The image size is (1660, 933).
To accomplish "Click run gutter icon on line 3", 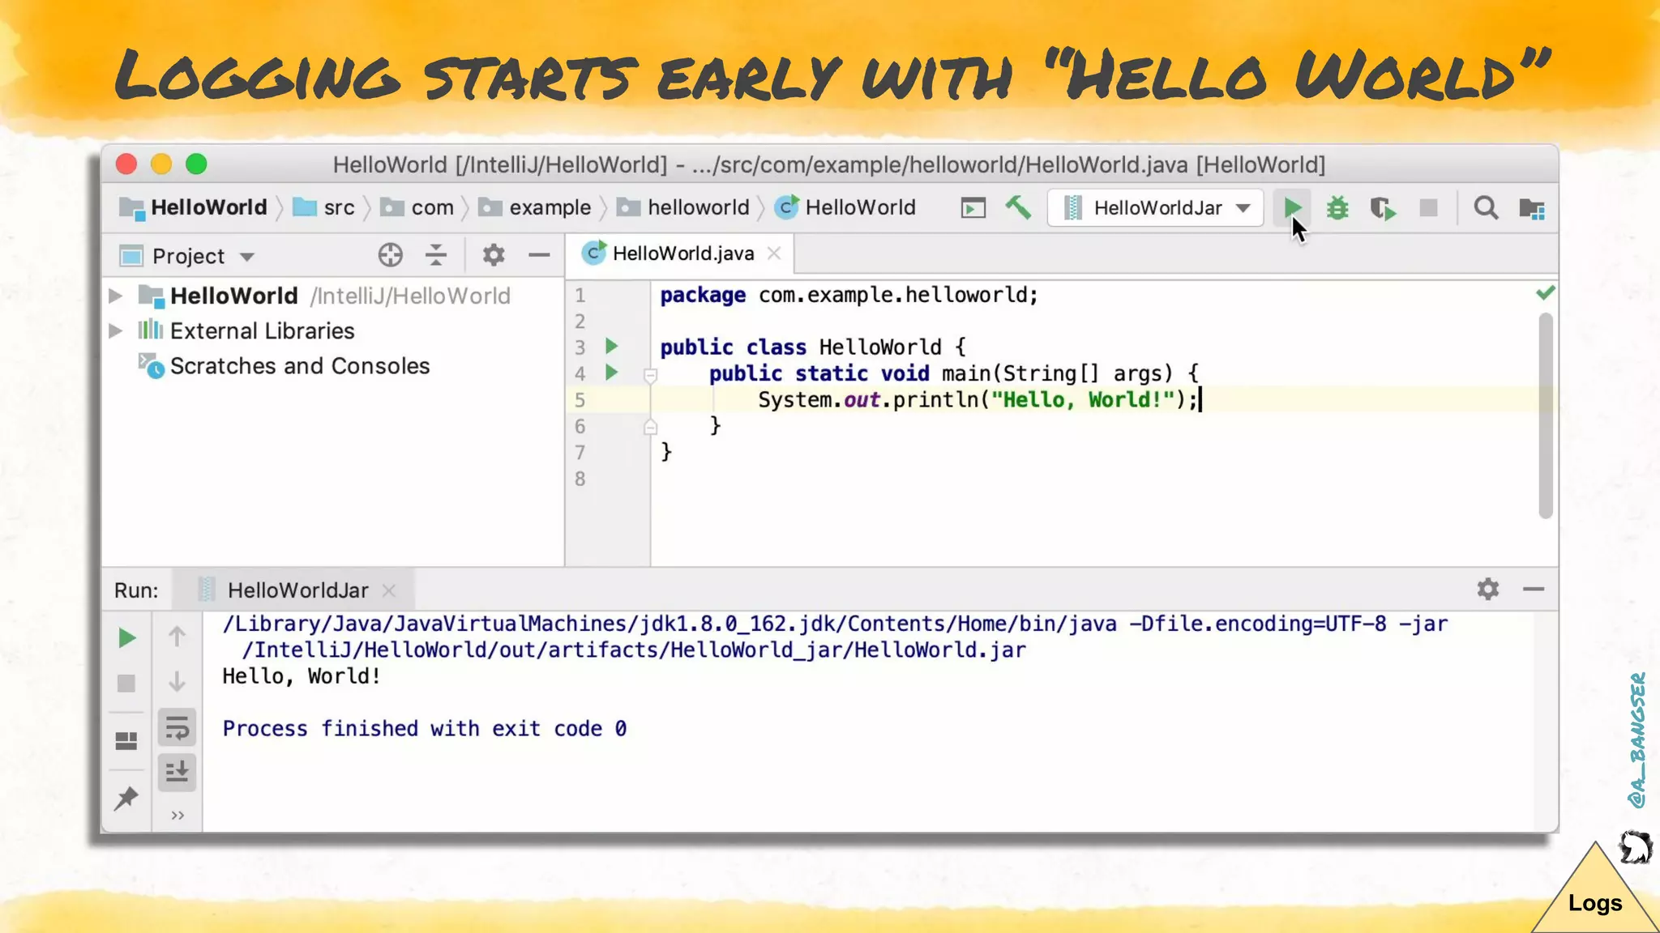I will click(612, 347).
